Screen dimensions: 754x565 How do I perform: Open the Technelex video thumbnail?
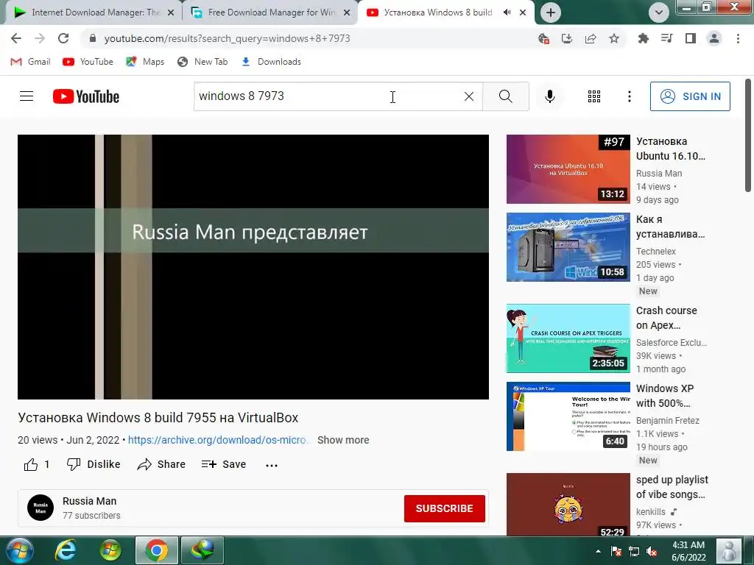(x=568, y=247)
